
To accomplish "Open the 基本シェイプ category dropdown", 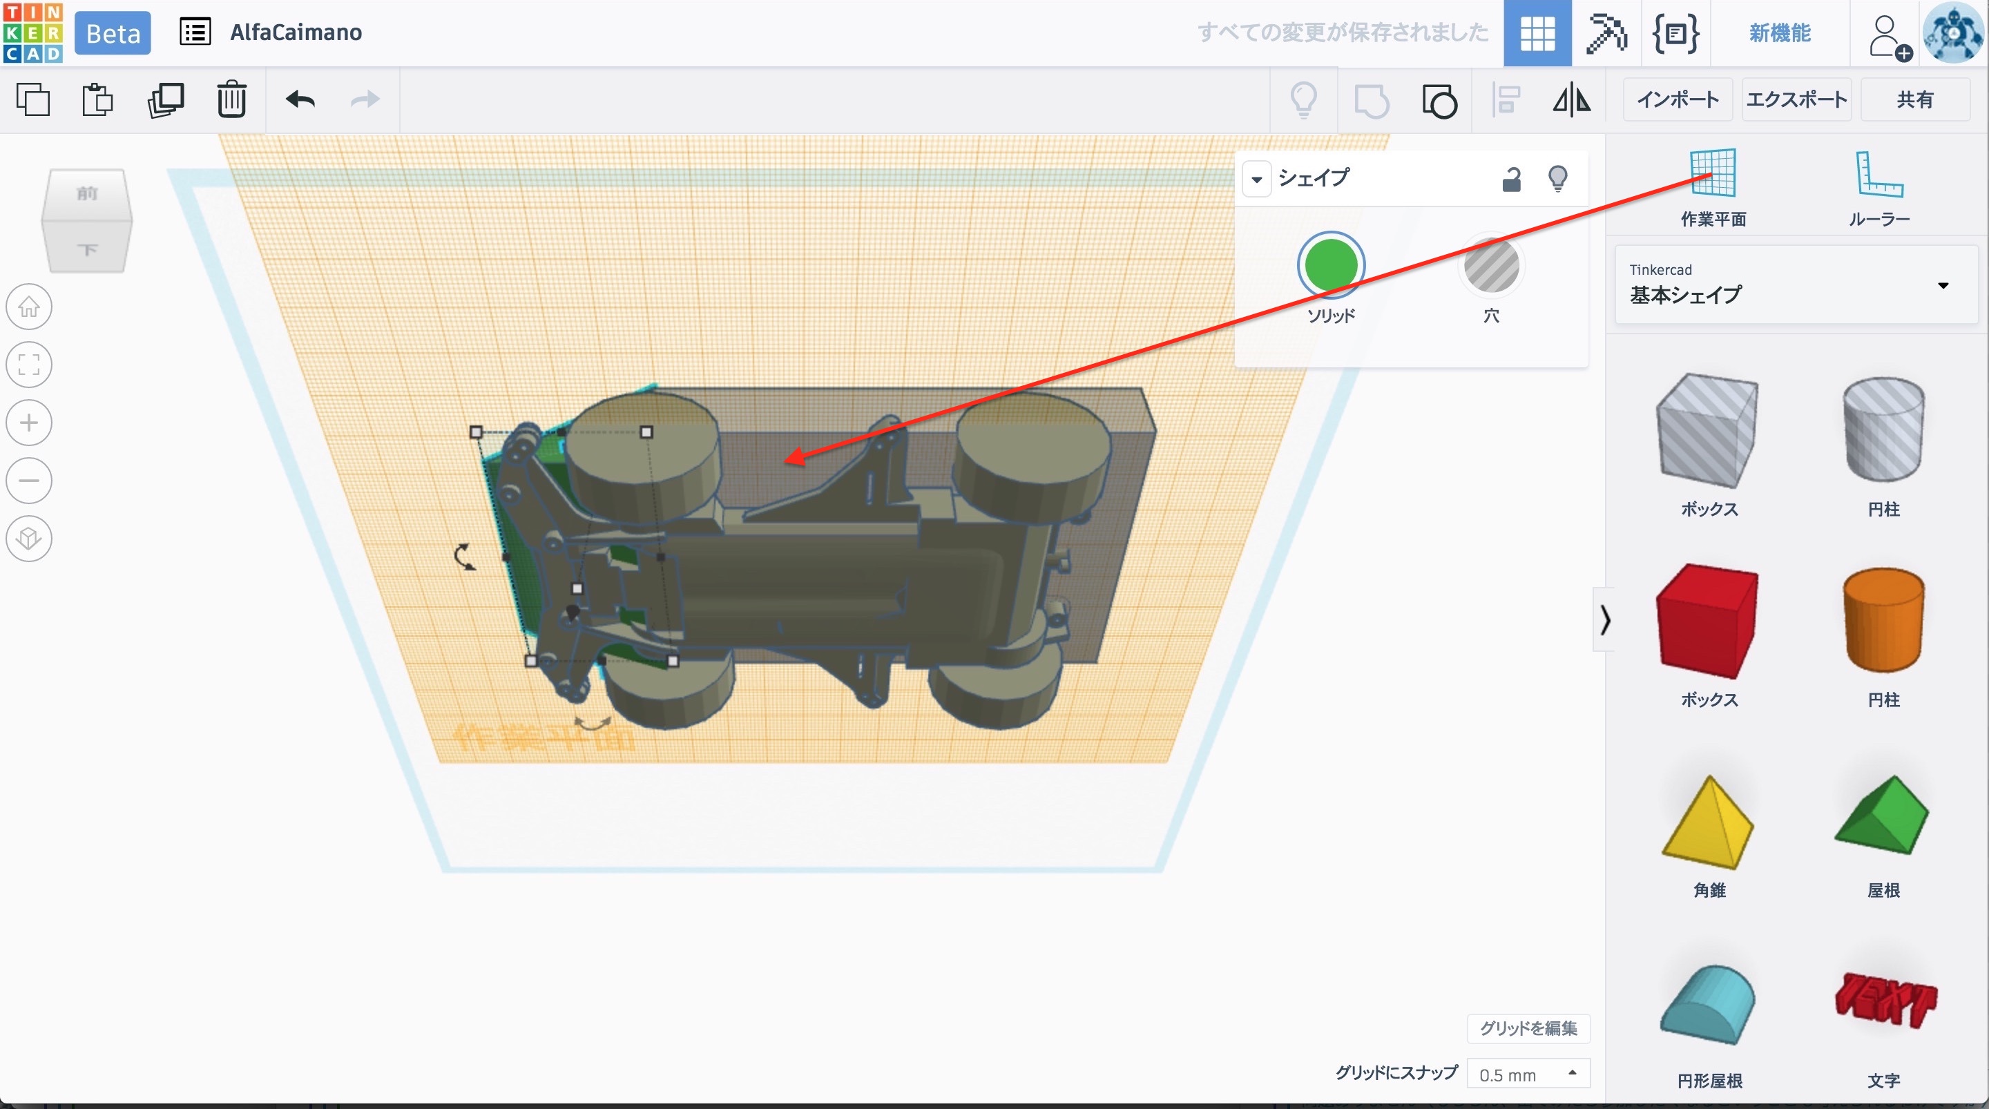I will click(1796, 285).
